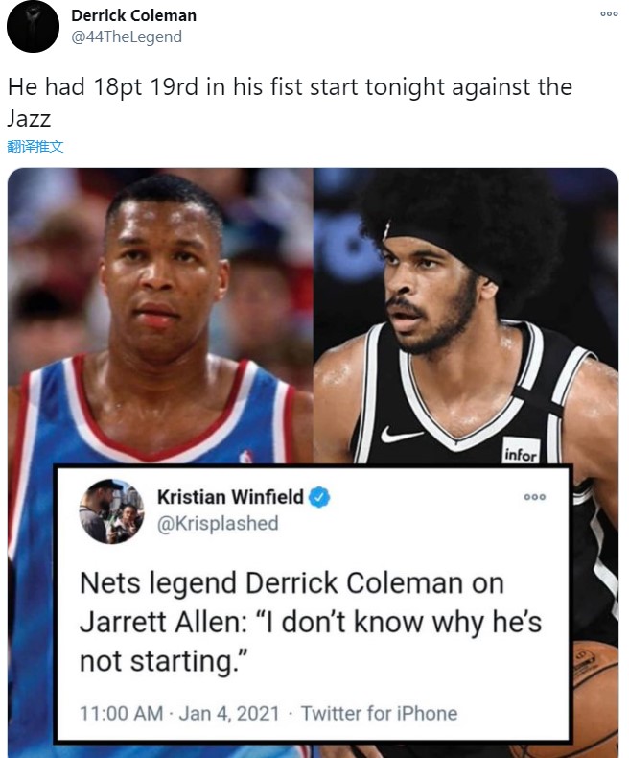Screen dimensions: 629x758
Task: Click the infor patch on the jersey
Action: (521, 451)
